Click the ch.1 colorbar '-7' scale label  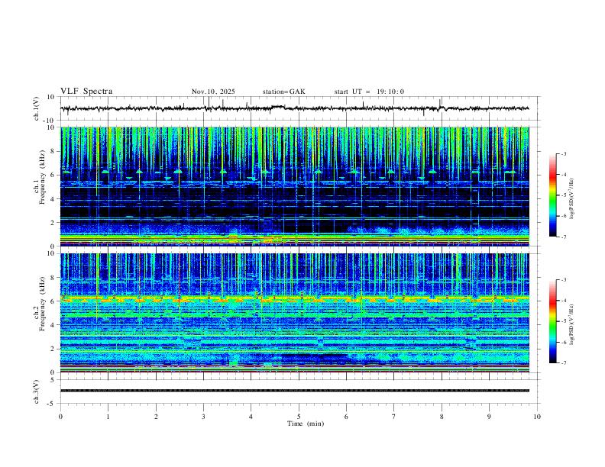(x=564, y=237)
